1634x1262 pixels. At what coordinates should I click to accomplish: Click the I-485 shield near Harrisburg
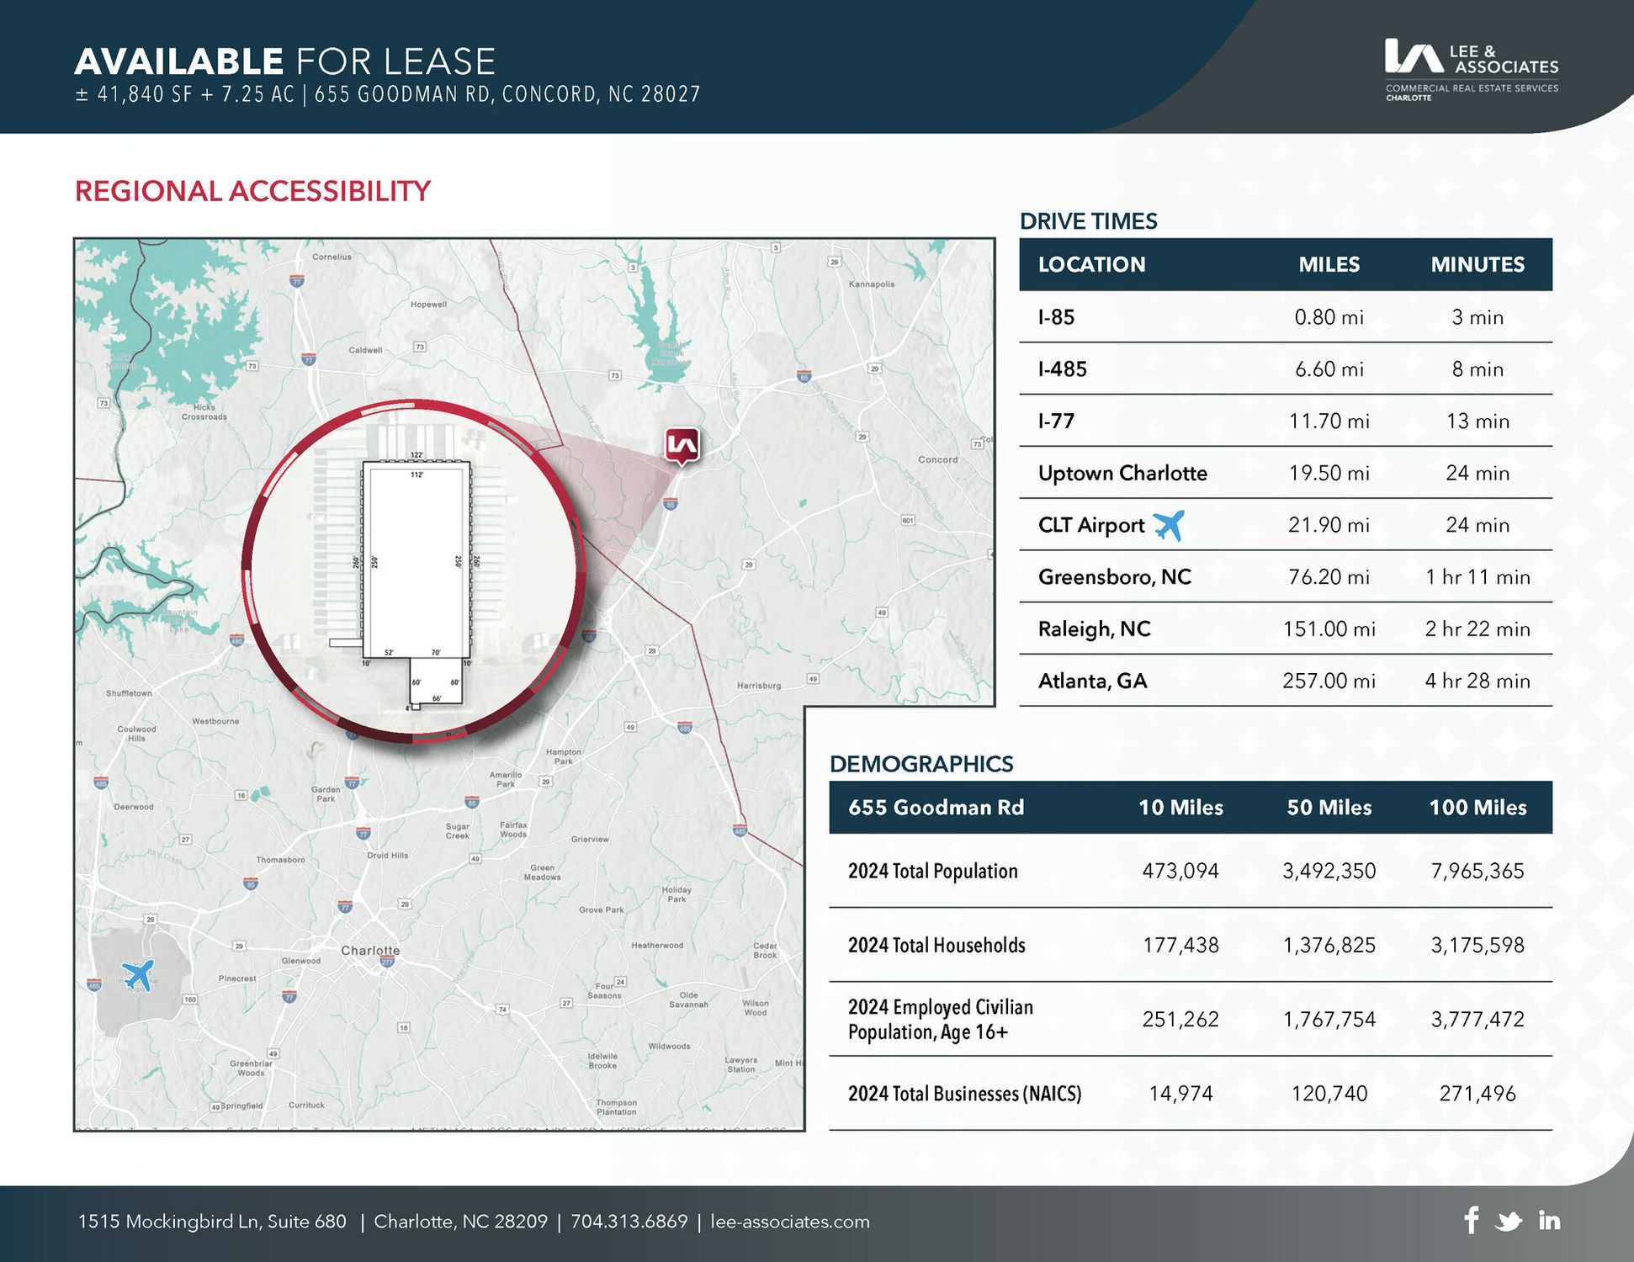pos(685,728)
